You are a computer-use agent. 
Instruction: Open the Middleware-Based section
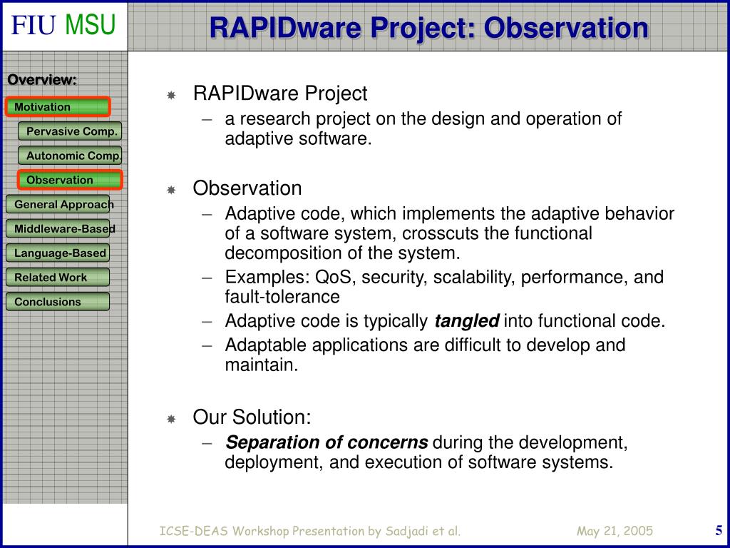(58, 228)
